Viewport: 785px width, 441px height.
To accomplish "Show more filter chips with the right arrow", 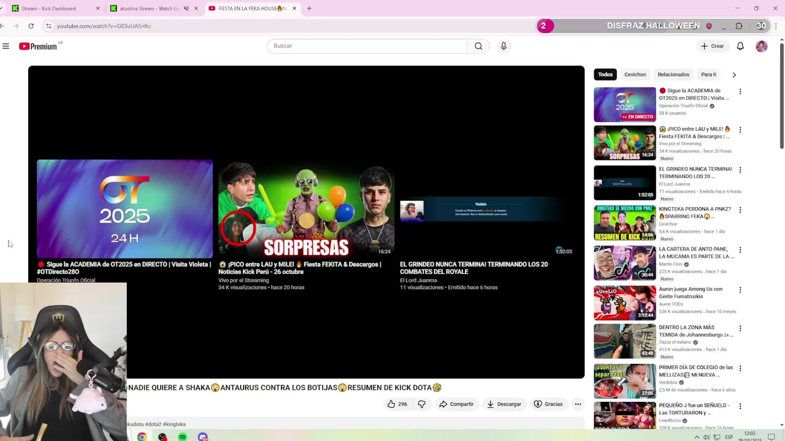I will [x=734, y=75].
